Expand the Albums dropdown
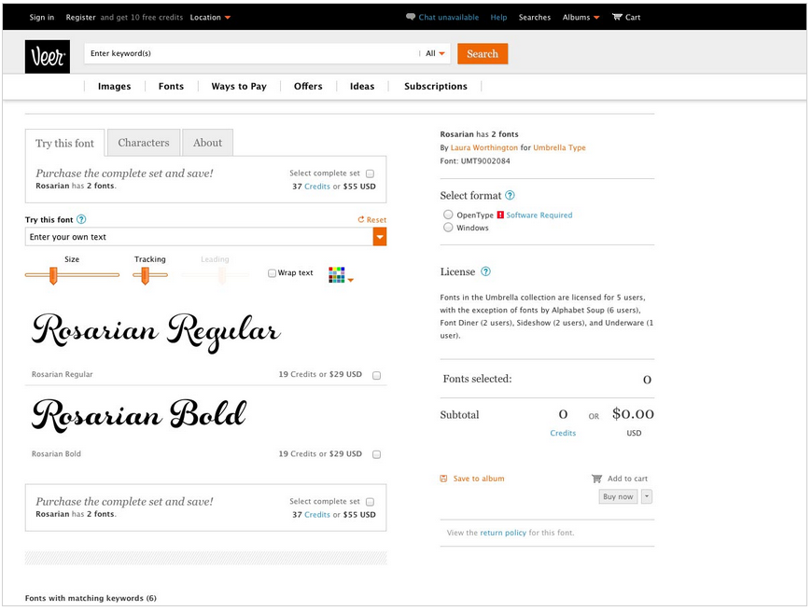This screenshot has width=812, height=611. 581,17
